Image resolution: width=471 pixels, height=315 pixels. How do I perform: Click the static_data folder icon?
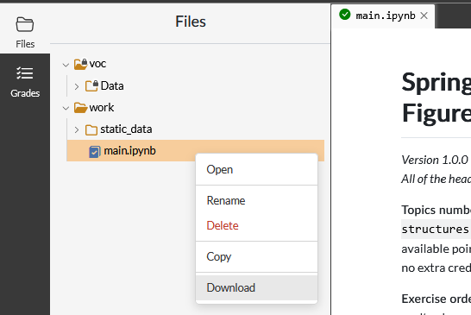coord(91,129)
